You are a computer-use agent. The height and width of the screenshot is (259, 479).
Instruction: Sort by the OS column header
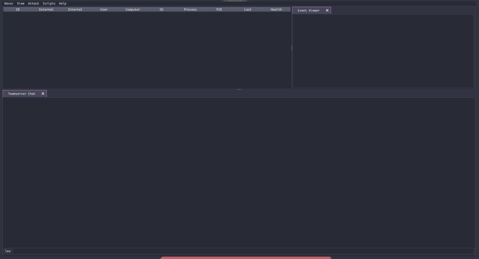coord(161,10)
